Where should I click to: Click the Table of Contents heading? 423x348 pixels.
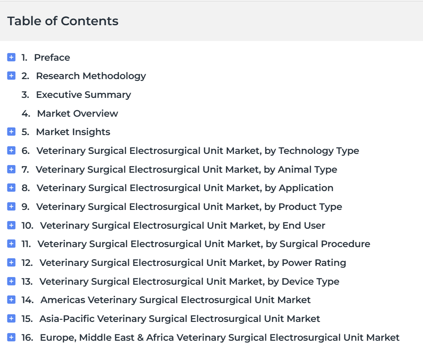63,21
